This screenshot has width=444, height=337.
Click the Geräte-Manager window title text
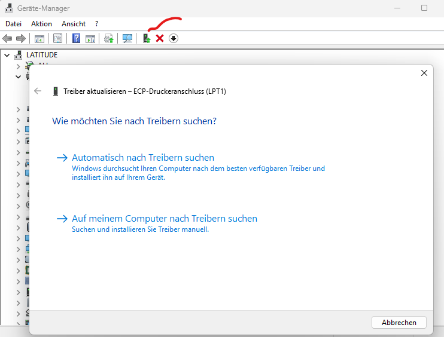point(43,8)
